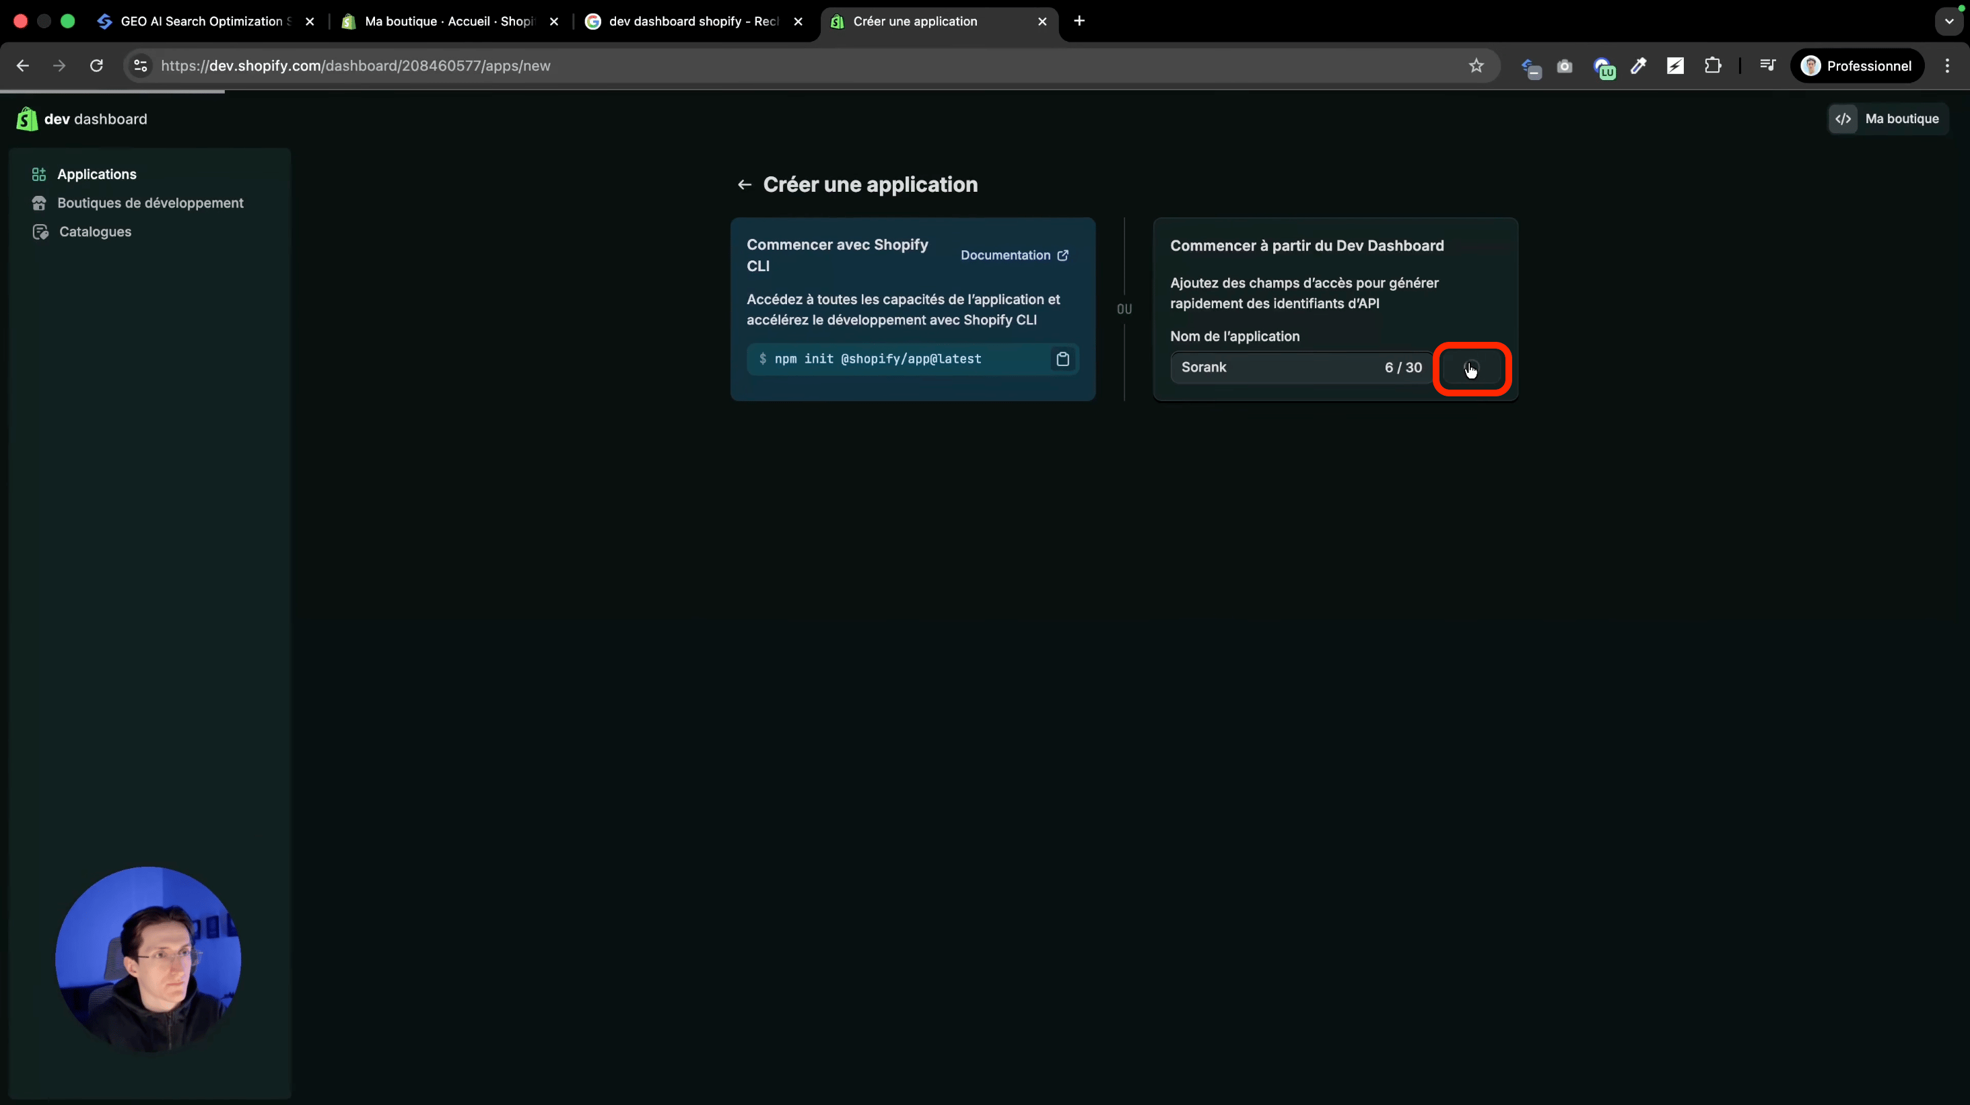Image resolution: width=1970 pixels, height=1105 pixels.
Task: Click the address bar URL
Action: (355, 66)
